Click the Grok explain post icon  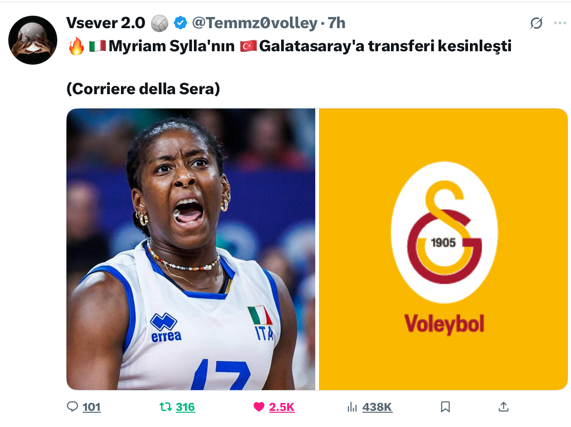536,23
